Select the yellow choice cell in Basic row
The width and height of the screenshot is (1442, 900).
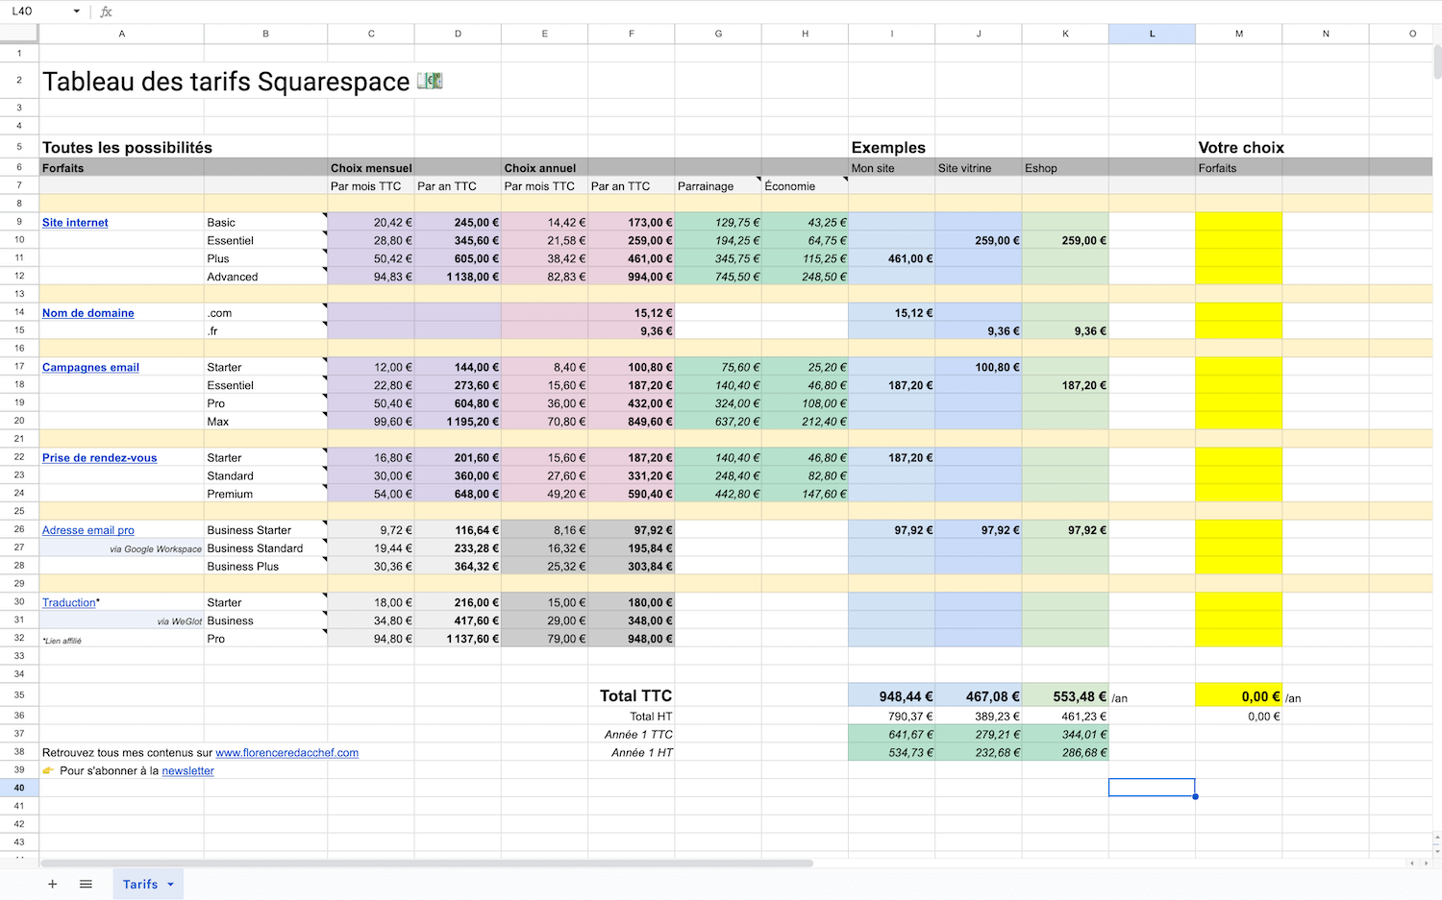1238,223
